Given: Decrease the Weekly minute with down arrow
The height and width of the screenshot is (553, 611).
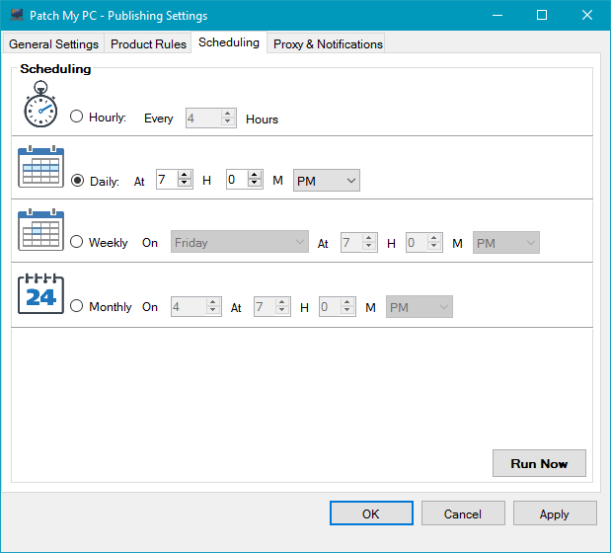Looking at the screenshot, I should click(433, 246).
